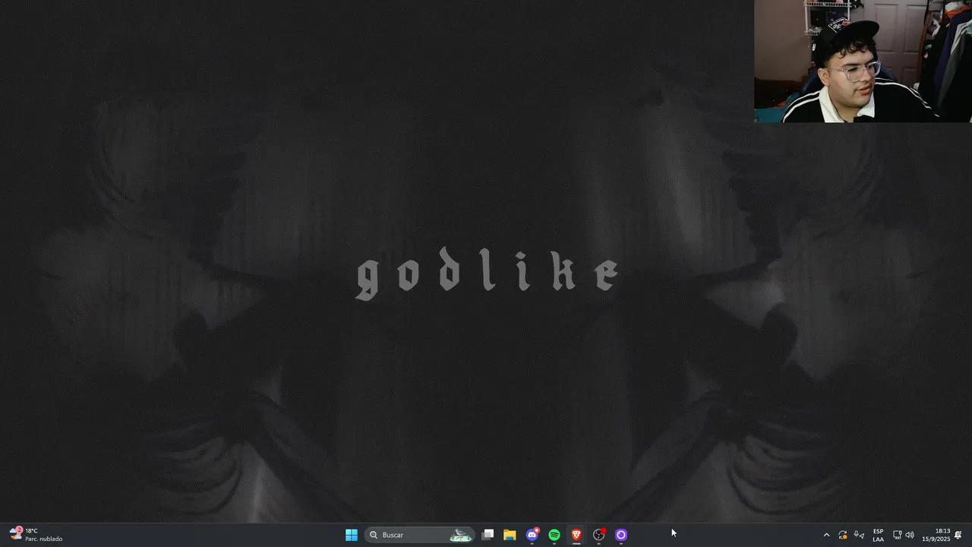Expand the hidden system tray icons
Viewport: 972px width, 547px height.
coord(826,535)
